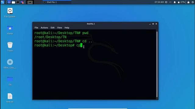
Task: Open the notifications bell icon
Action: pos(175,2)
